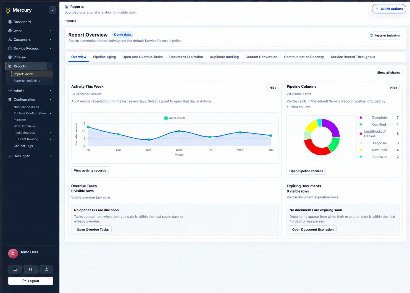This screenshot has height=293, width=410.
Task: Hide the Activity This Week chart
Action: (x=273, y=88)
